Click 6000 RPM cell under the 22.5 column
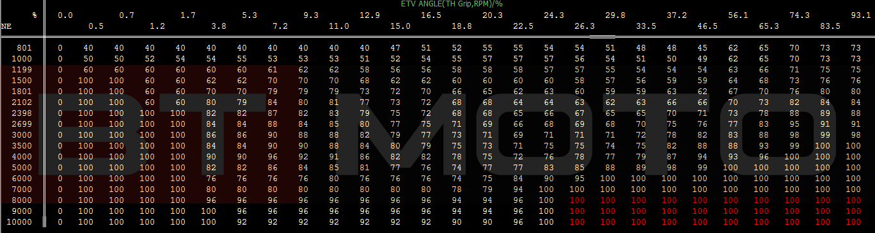875x233 pixels. (x=518, y=178)
